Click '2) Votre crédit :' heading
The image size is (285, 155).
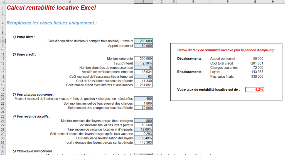24,55
